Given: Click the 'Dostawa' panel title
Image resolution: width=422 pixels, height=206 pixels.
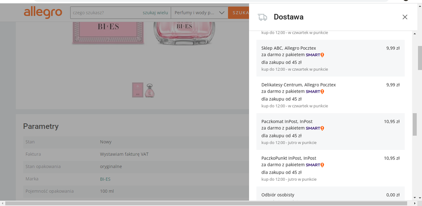Looking at the screenshot, I should coord(288,17).
